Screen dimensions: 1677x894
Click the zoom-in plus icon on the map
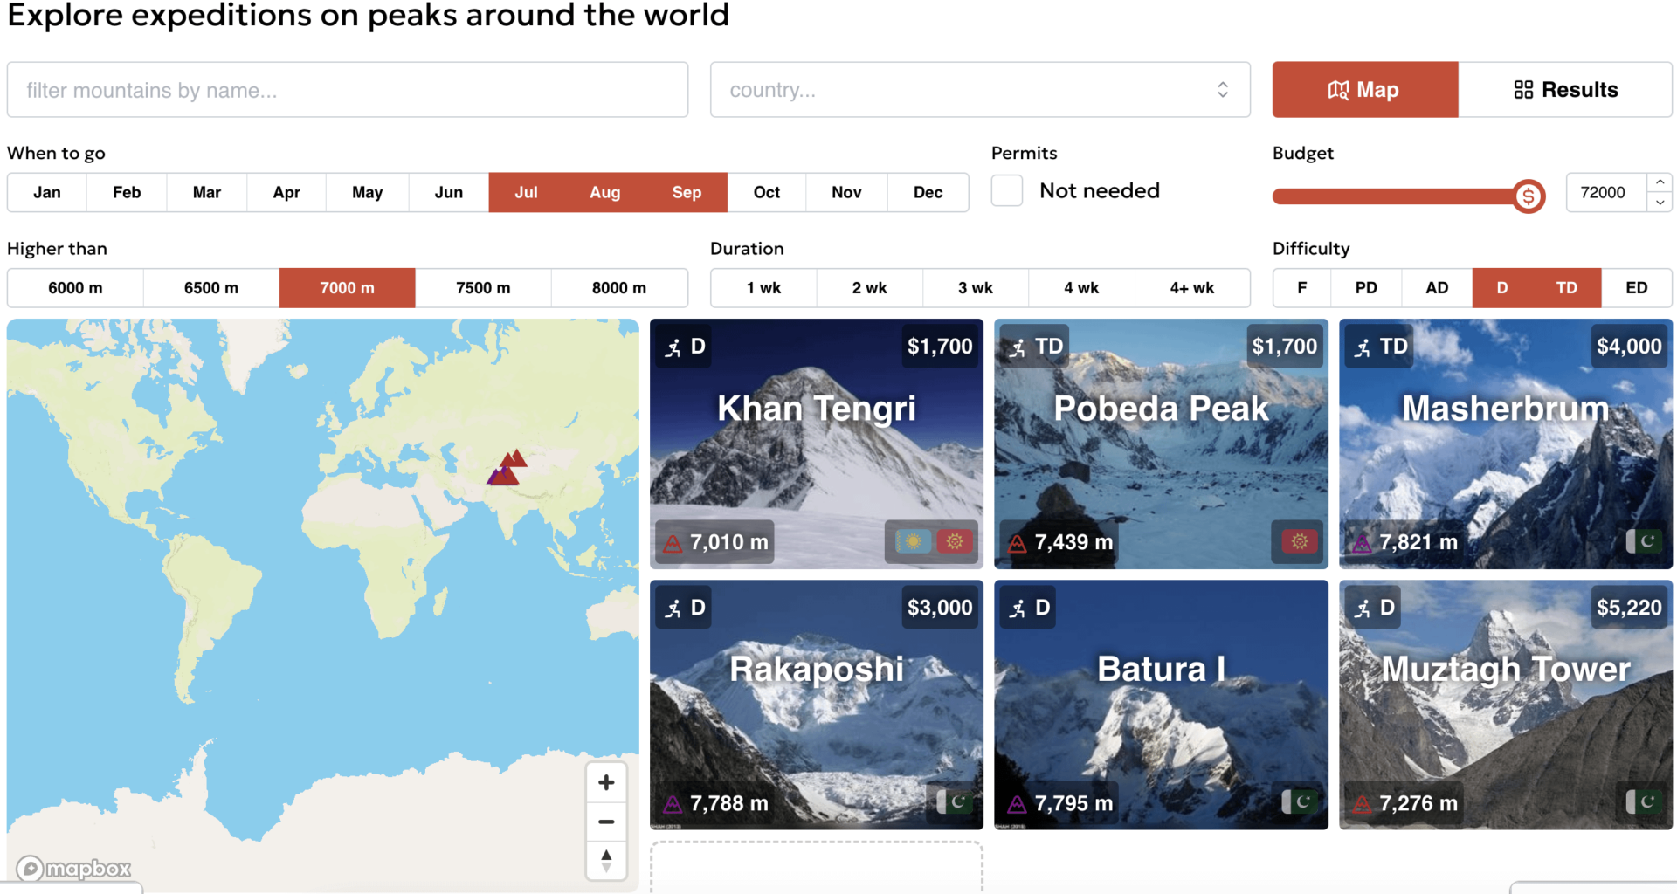[606, 782]
